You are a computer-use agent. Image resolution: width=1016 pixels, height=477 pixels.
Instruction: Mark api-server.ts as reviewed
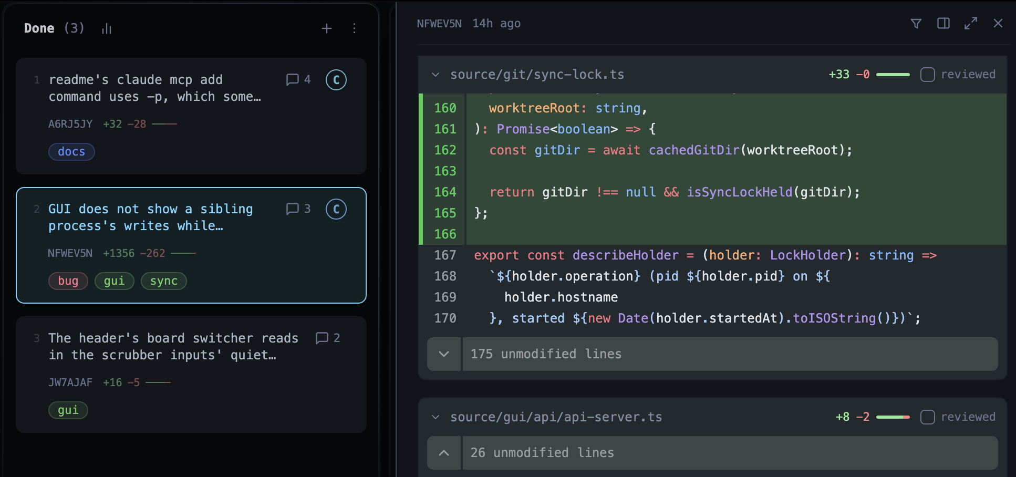(928, 417)
